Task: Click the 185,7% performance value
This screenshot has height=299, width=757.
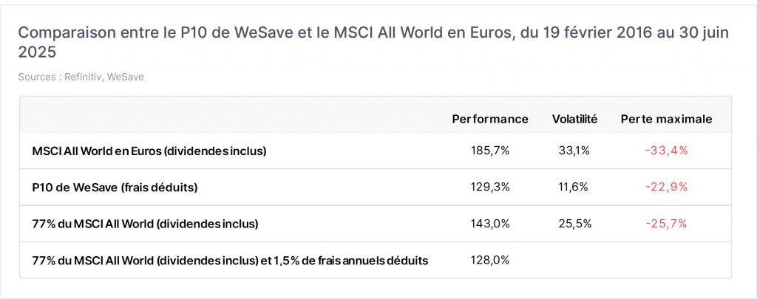Action: (x=490, y=151)
